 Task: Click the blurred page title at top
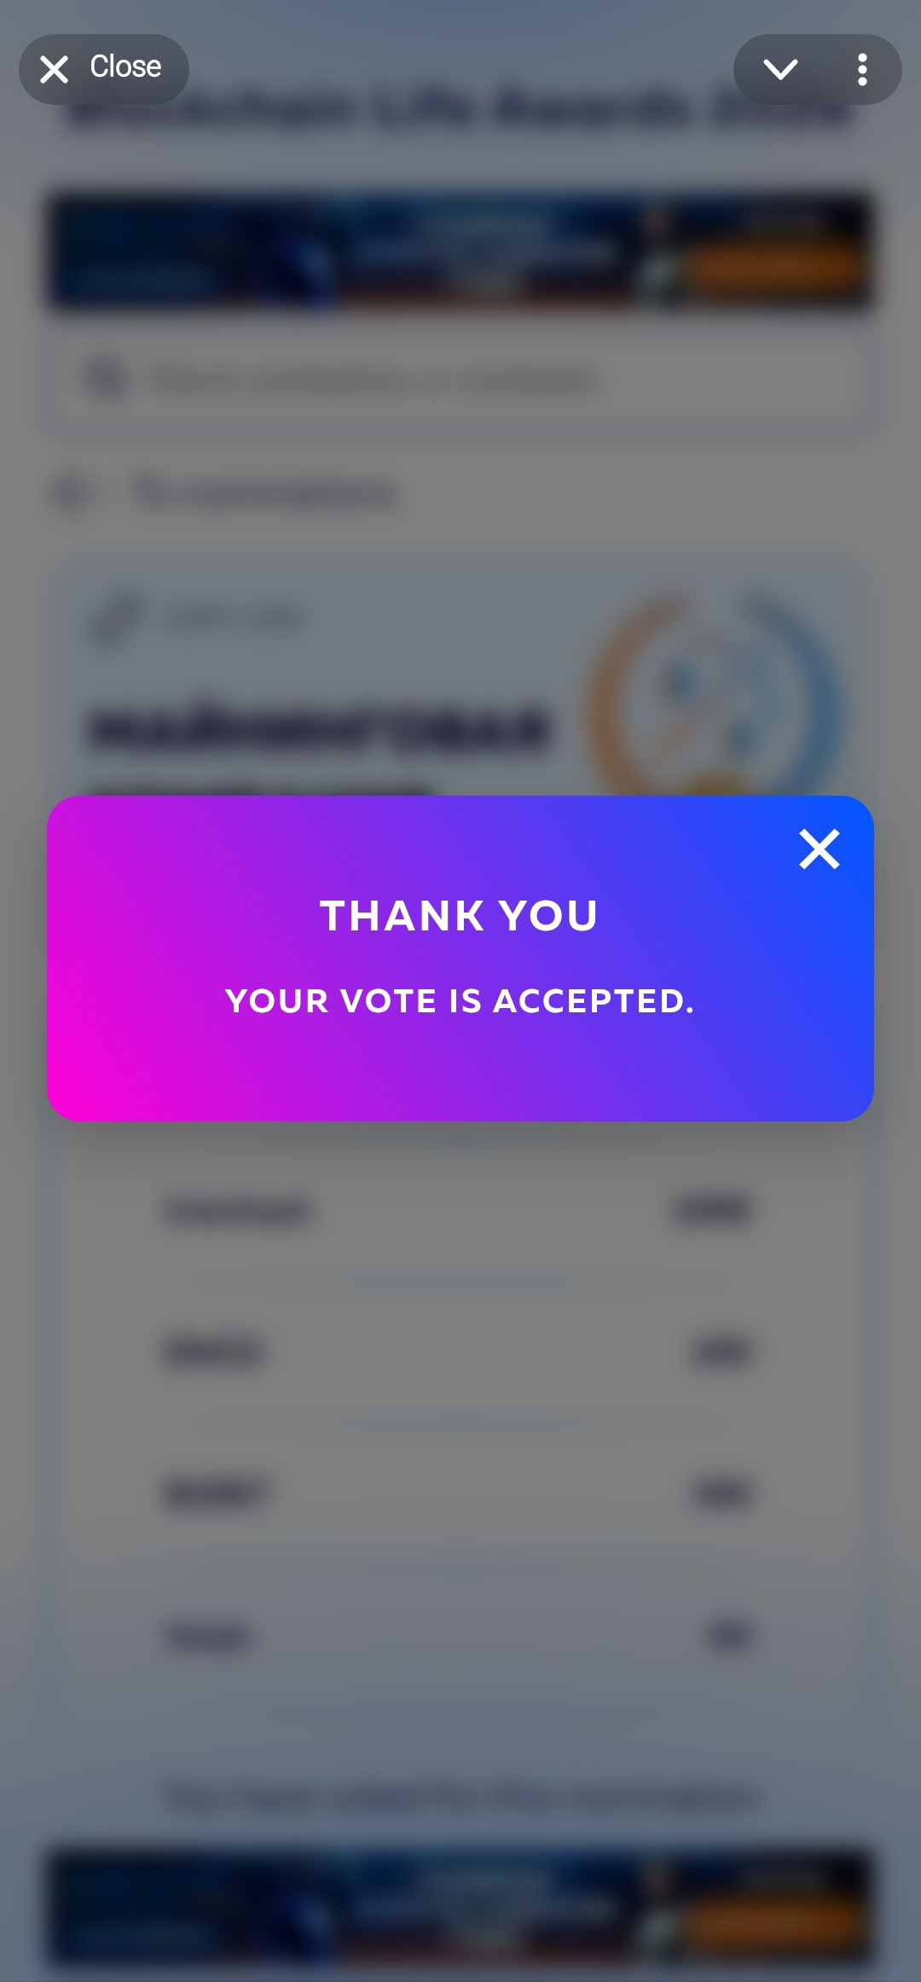coord(460,109)
